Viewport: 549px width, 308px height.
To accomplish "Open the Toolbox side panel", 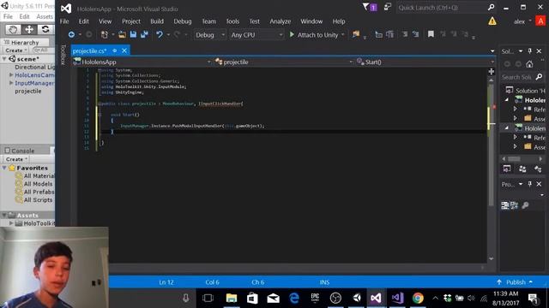I will click(x=63, y=55).
